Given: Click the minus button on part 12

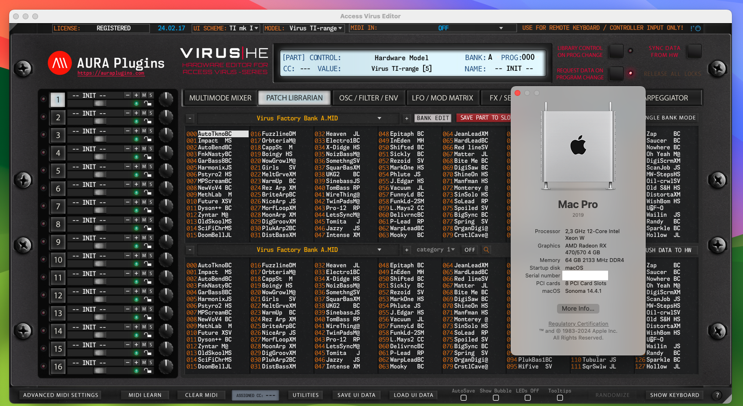Looking at the screenshot, I should [x=128, y=291].
